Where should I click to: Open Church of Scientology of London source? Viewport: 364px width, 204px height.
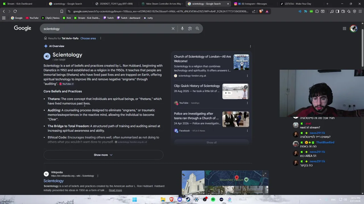tap(202, 59)
